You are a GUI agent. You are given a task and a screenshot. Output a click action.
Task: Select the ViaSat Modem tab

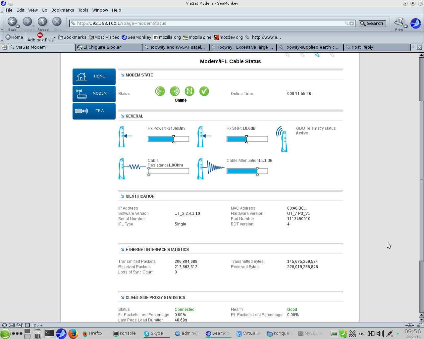(41, 47)
